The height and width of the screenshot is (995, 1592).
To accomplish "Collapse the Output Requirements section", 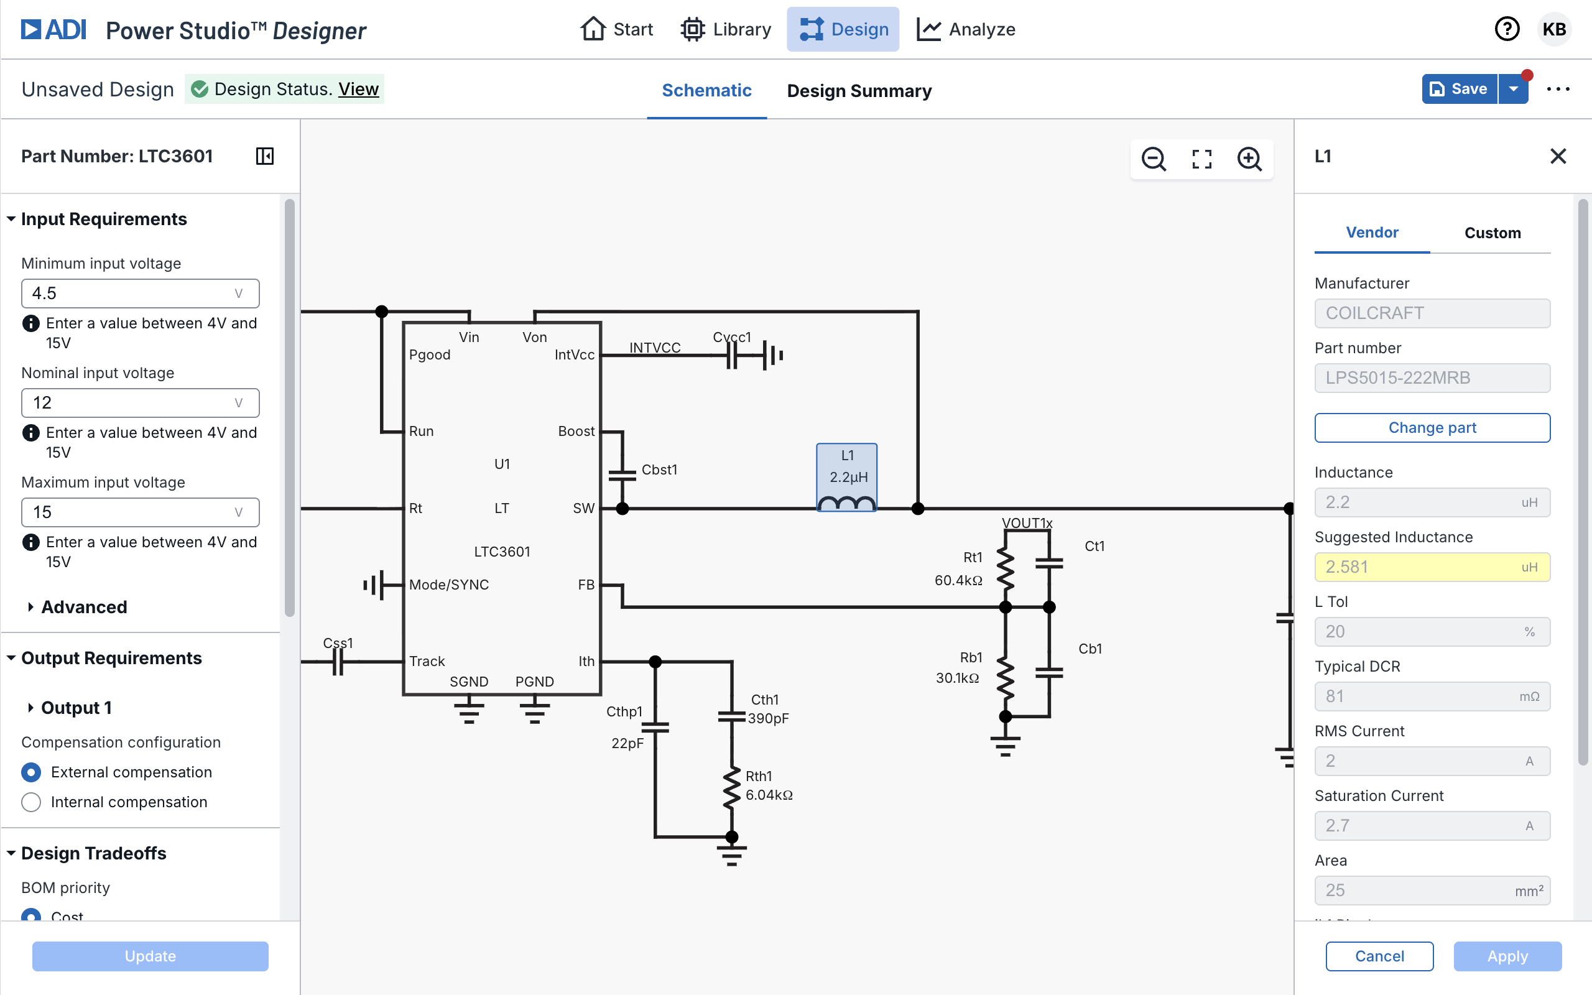I will (x=11, y=658).
